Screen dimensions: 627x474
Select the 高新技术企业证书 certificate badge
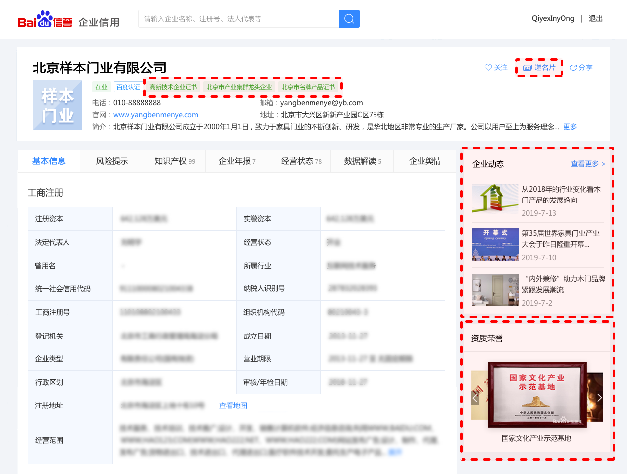pos(175,86)
